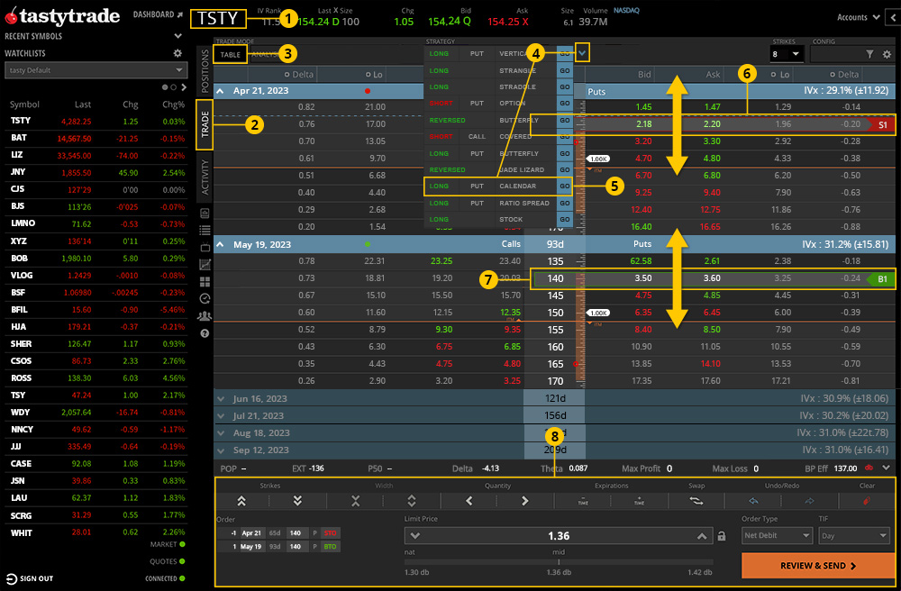Open the tasty Default watchlist dropdown
This screenshot has width=901, height=591.
(x=96, y=70)
